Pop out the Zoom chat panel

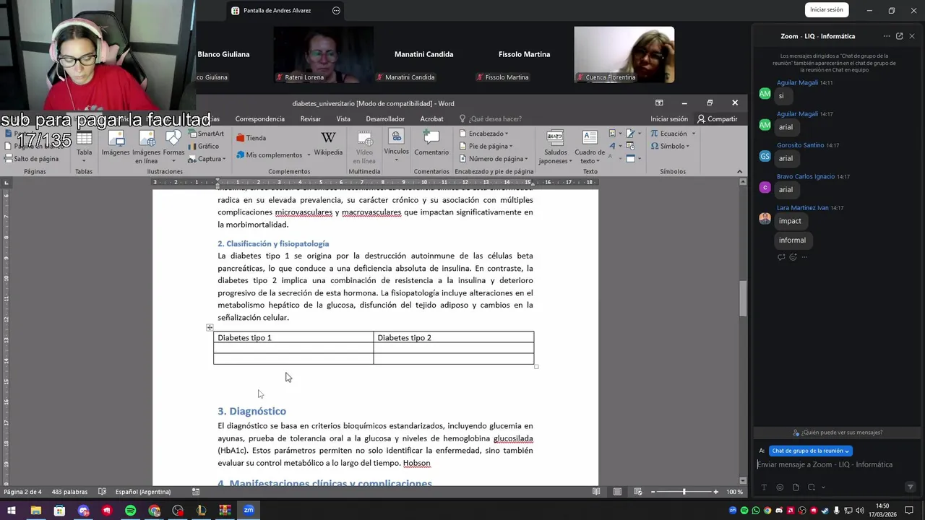(x=900, y=36)
